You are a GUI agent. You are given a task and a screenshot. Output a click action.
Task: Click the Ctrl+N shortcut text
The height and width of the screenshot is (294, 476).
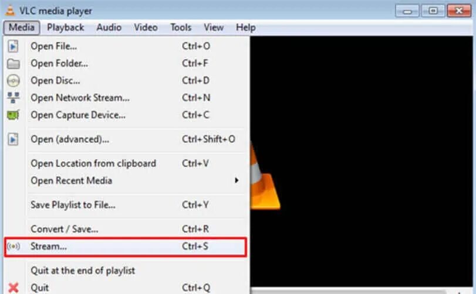click(196, 98)
